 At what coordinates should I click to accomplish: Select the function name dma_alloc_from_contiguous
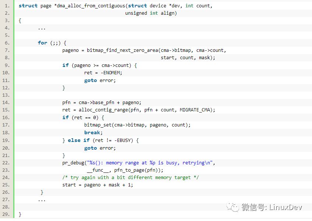pyautogui.click(x=91, y=6)
